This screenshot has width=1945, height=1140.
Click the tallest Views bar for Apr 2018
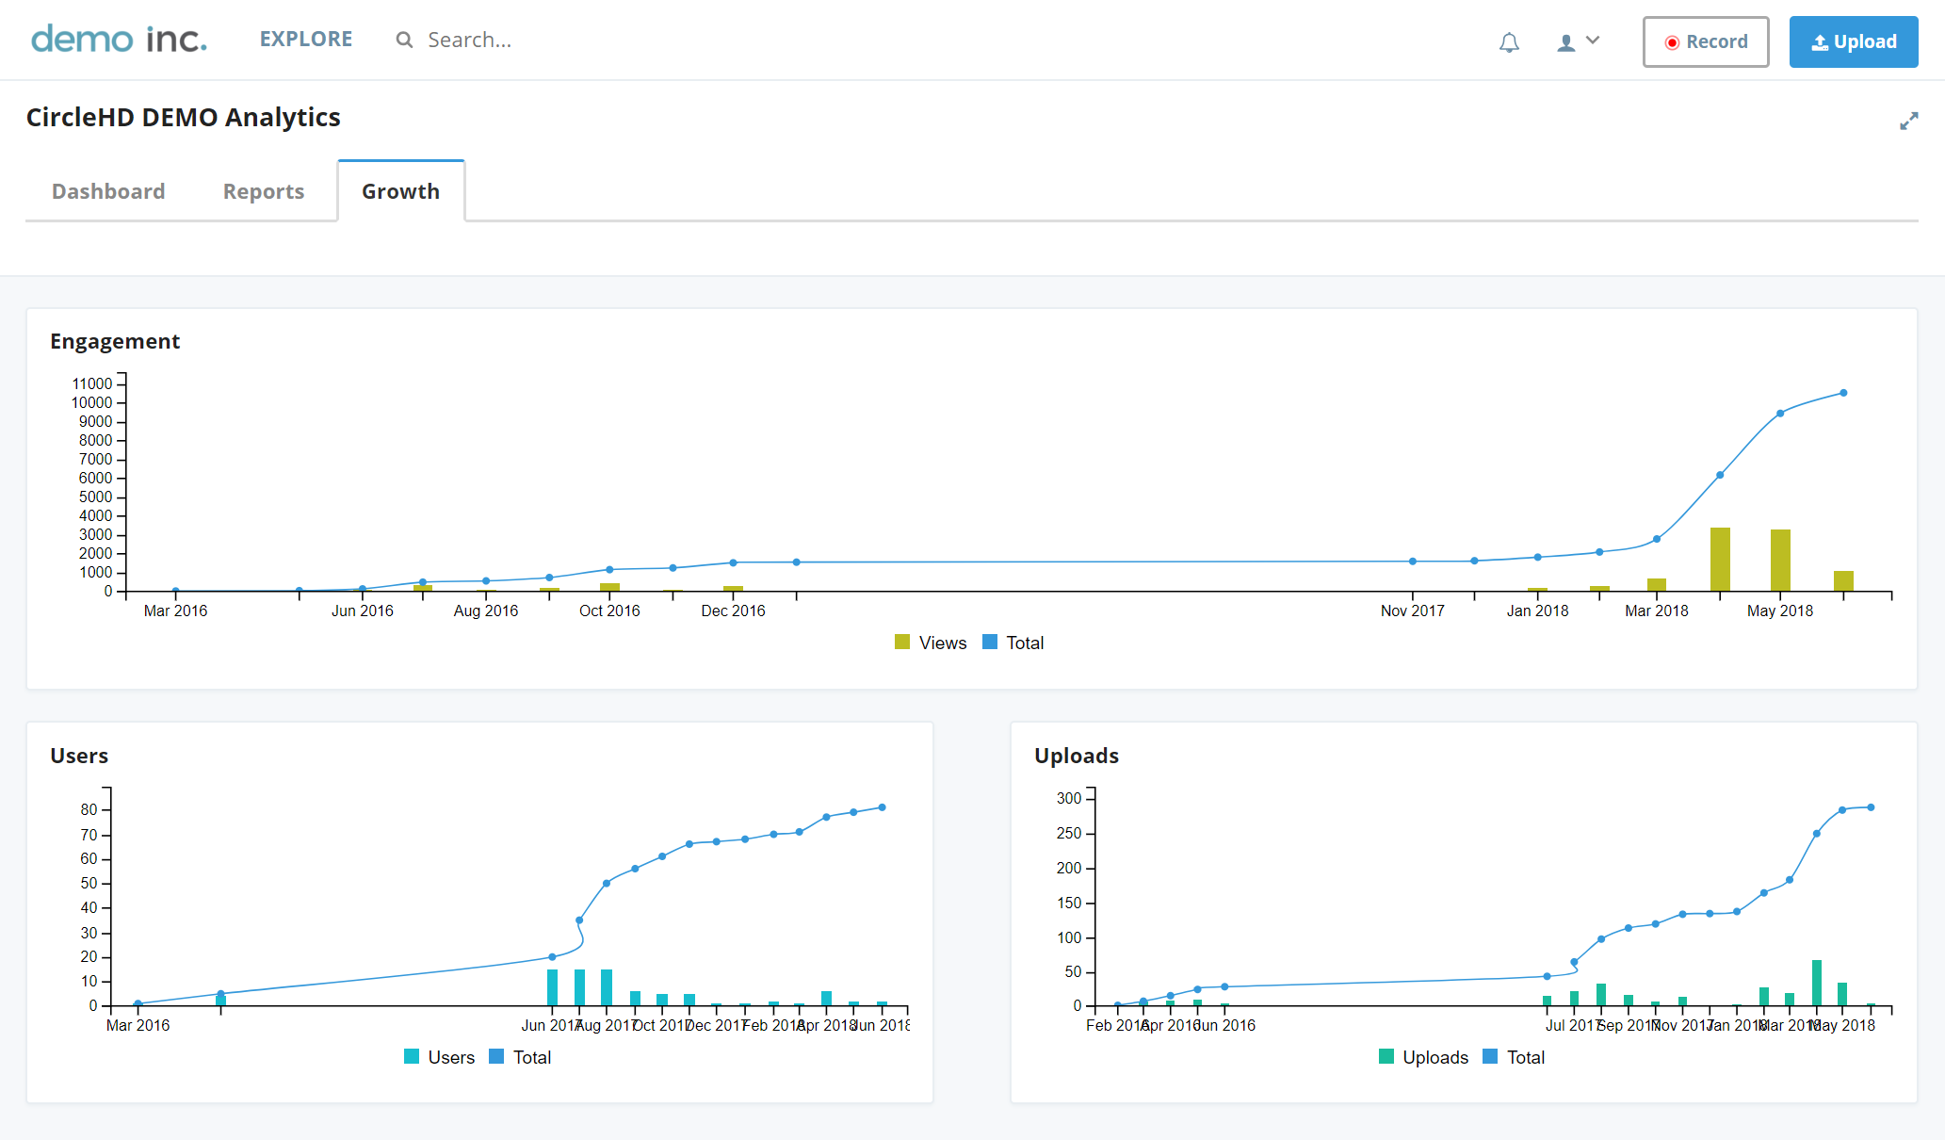(1720, 560)
